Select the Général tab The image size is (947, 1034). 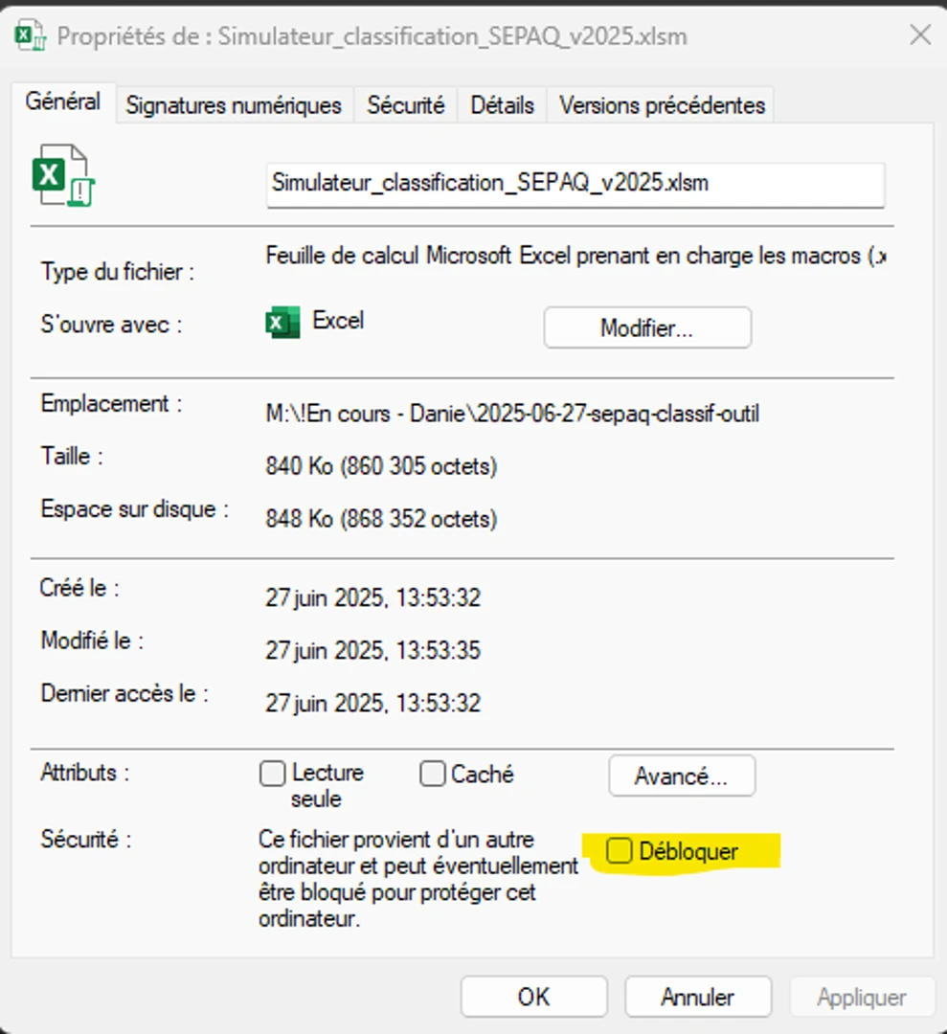63,101
